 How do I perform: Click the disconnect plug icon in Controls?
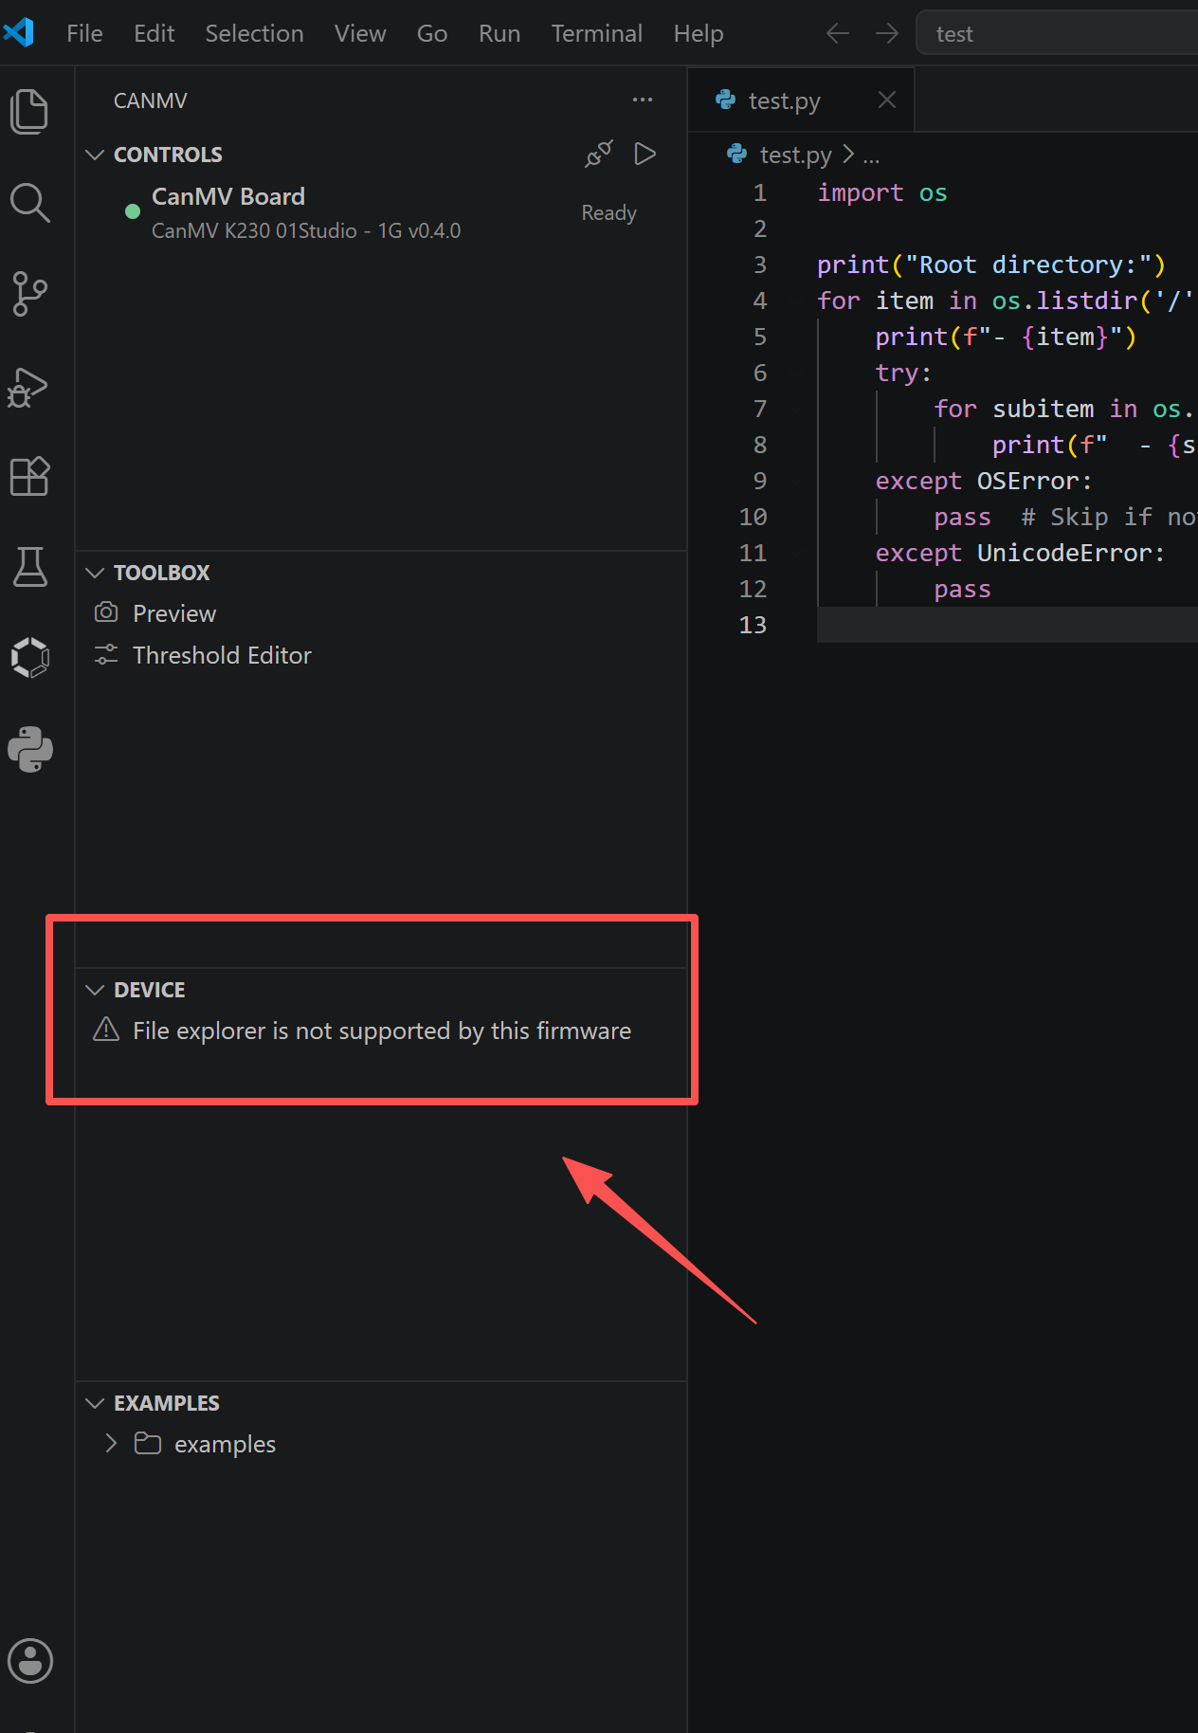click(599, 154)
